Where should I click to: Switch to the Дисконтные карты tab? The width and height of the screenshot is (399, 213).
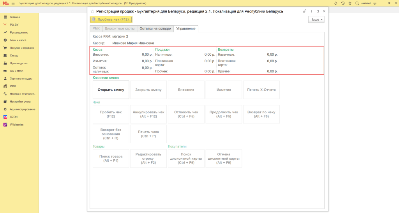click(x=120, y=29)
